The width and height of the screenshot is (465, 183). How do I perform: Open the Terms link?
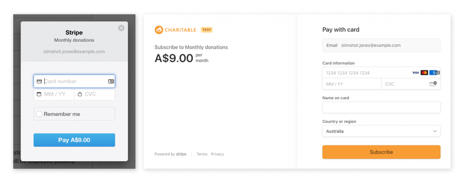tap(202, 154)
